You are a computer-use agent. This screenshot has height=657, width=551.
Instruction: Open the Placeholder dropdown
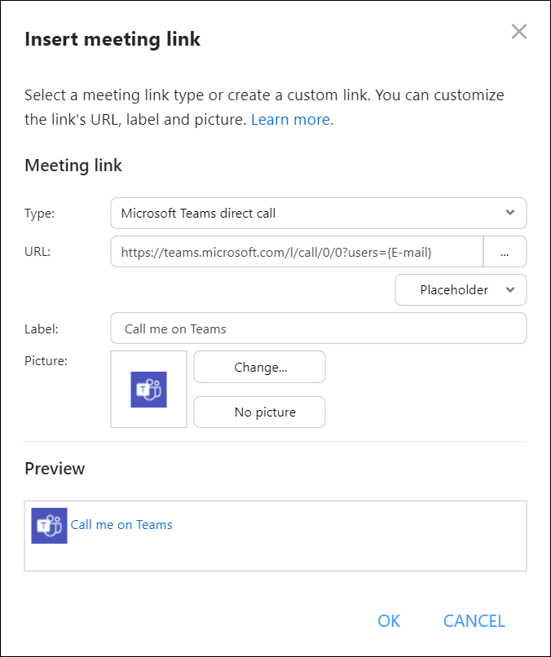click(x=461, y=289)
